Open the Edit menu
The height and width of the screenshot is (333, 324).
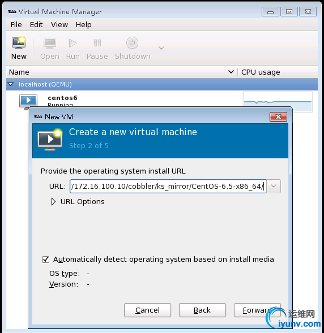(36, 25)
